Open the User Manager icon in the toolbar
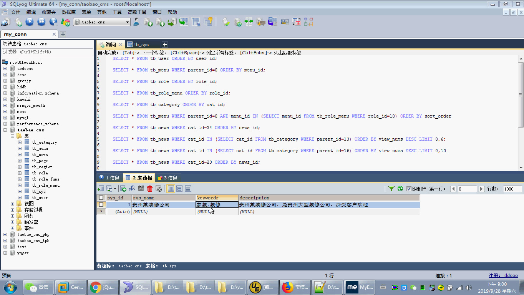The height and width of the screenshot is (295, 524). 136,22
